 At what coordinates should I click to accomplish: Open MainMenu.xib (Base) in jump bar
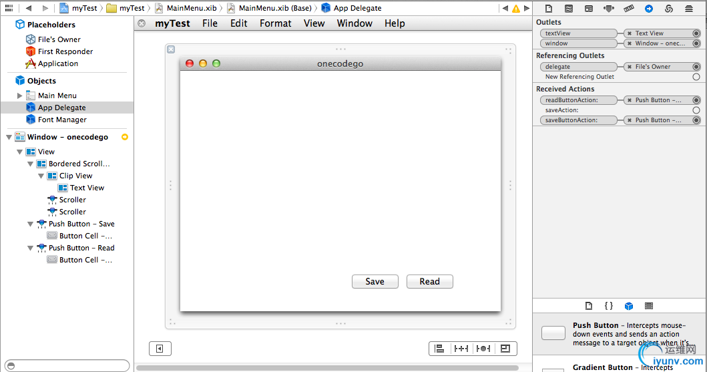269,8
